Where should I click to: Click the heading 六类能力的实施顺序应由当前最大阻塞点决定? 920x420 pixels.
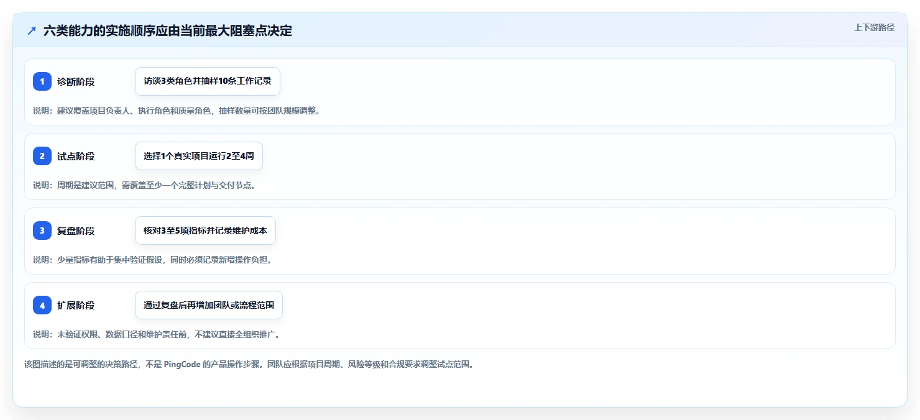[x=168, y=30]
